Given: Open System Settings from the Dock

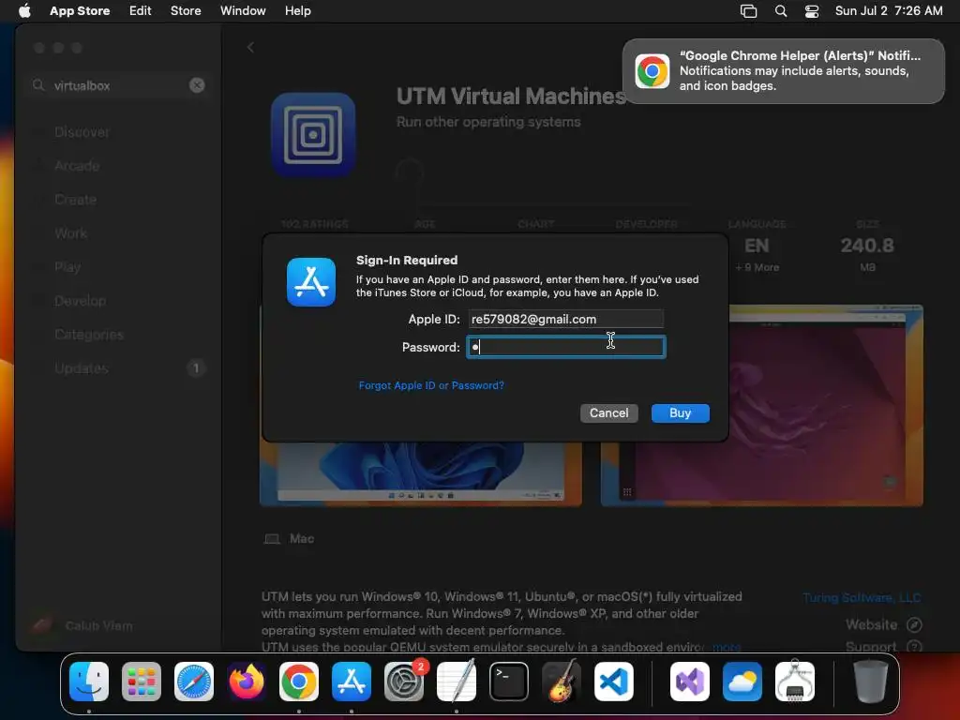Looking at the screenshot, I should pyautogui.click(x=404, y=682).
